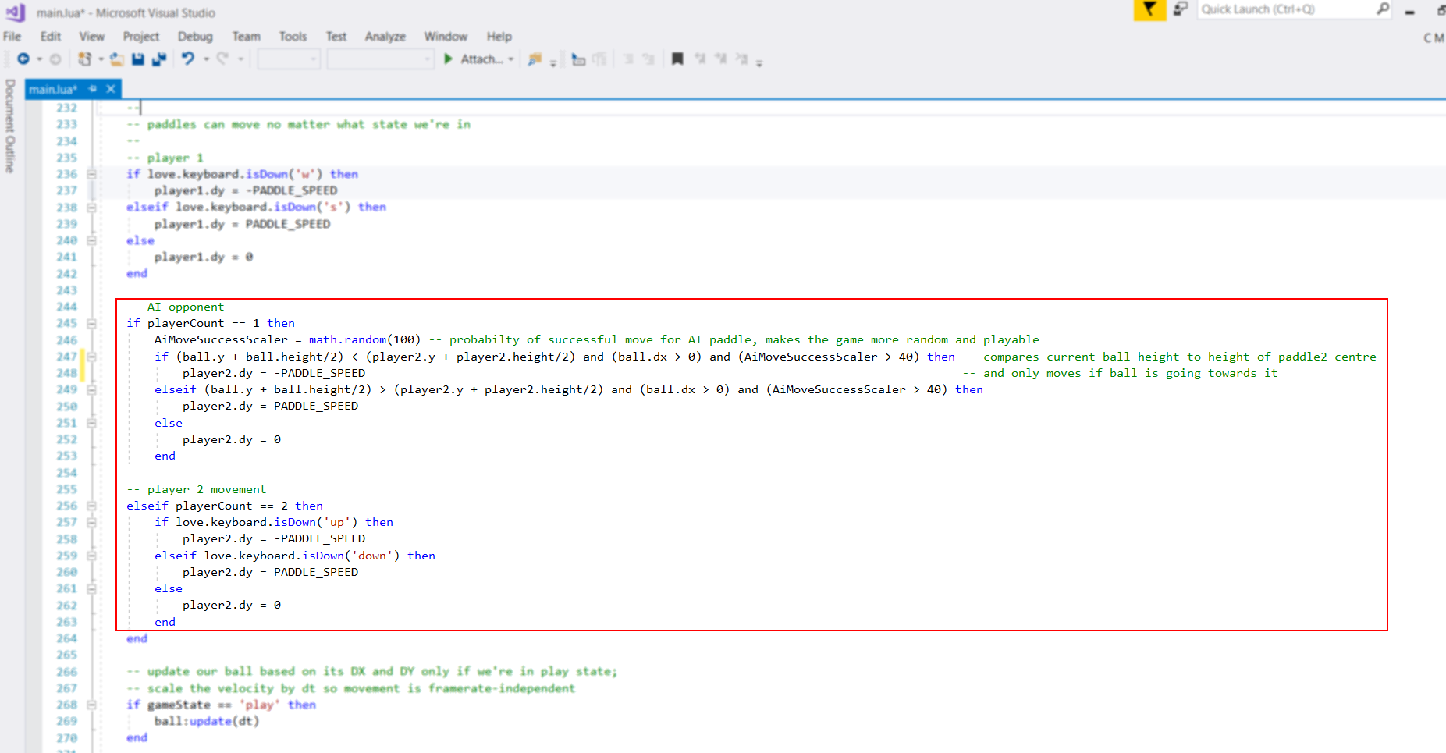Collapse the isDown('up') block at line 257

[x=91, y=522]
